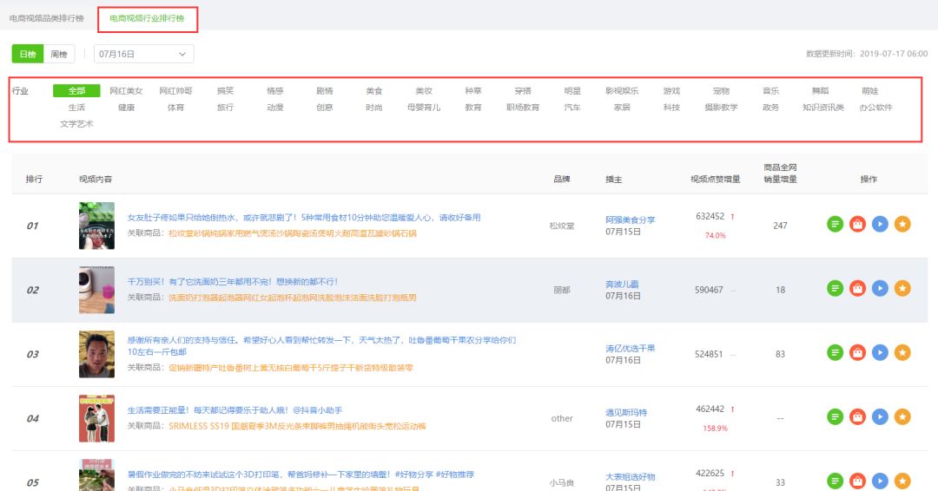This screenshot has width=938, height=491.
Task: Click blue play icon for rank 03
Action: pyautogui.click(x=880, y=352)
